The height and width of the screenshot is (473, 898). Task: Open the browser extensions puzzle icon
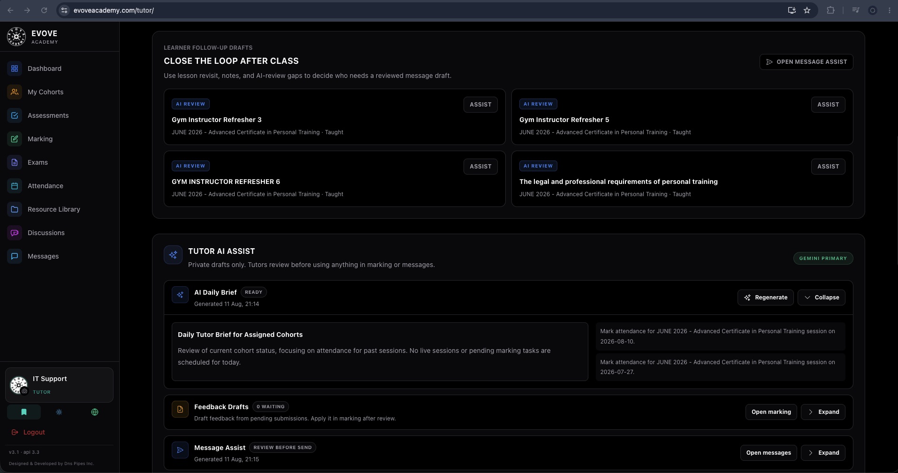tap(830, 10)
